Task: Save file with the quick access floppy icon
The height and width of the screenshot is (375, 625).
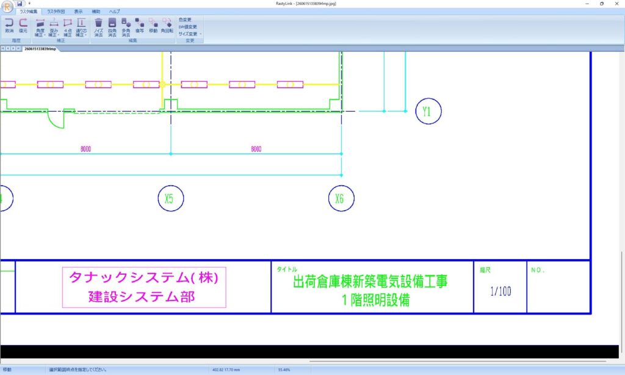Action: [x=20, y=4]
